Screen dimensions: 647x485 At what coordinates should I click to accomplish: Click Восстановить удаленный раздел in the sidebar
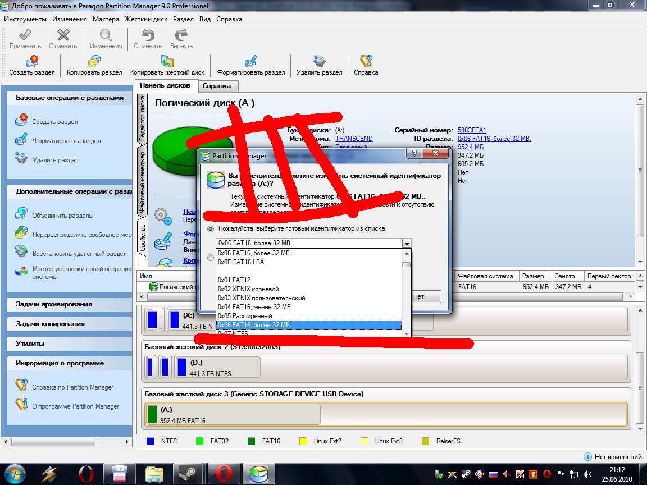[x=79, y=254]
